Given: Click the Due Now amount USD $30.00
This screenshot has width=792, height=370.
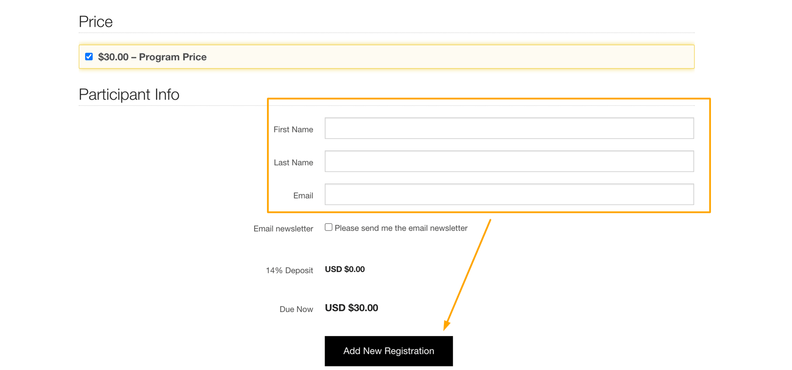Looking at the screenshot, I should tap(351, 308).
